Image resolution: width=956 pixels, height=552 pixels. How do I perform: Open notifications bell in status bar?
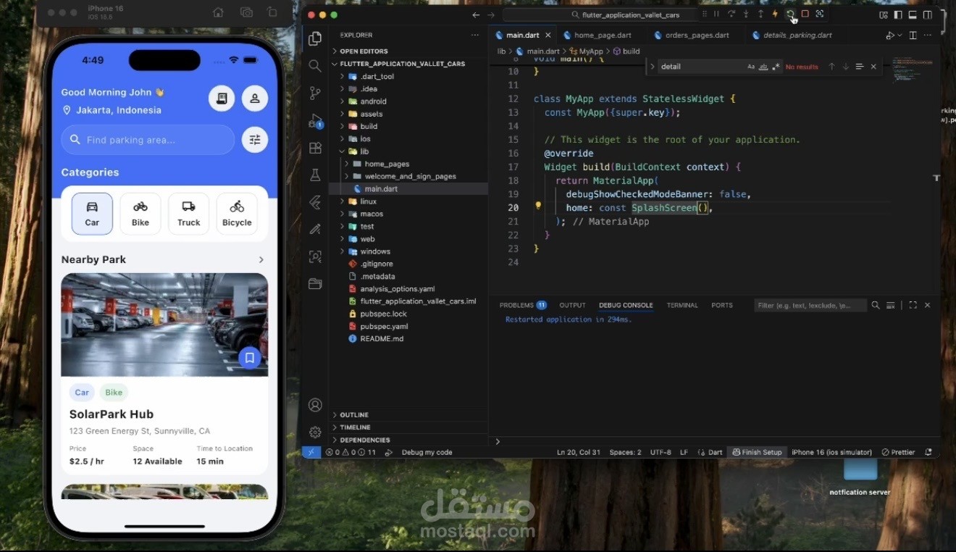(x=928, y=452)
